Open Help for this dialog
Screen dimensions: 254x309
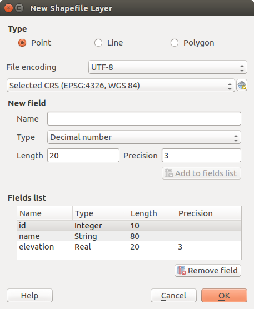click(30, 296)
